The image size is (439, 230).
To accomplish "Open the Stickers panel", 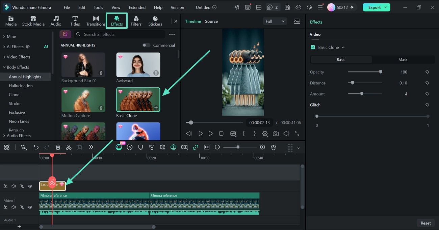I will [155, 21].
